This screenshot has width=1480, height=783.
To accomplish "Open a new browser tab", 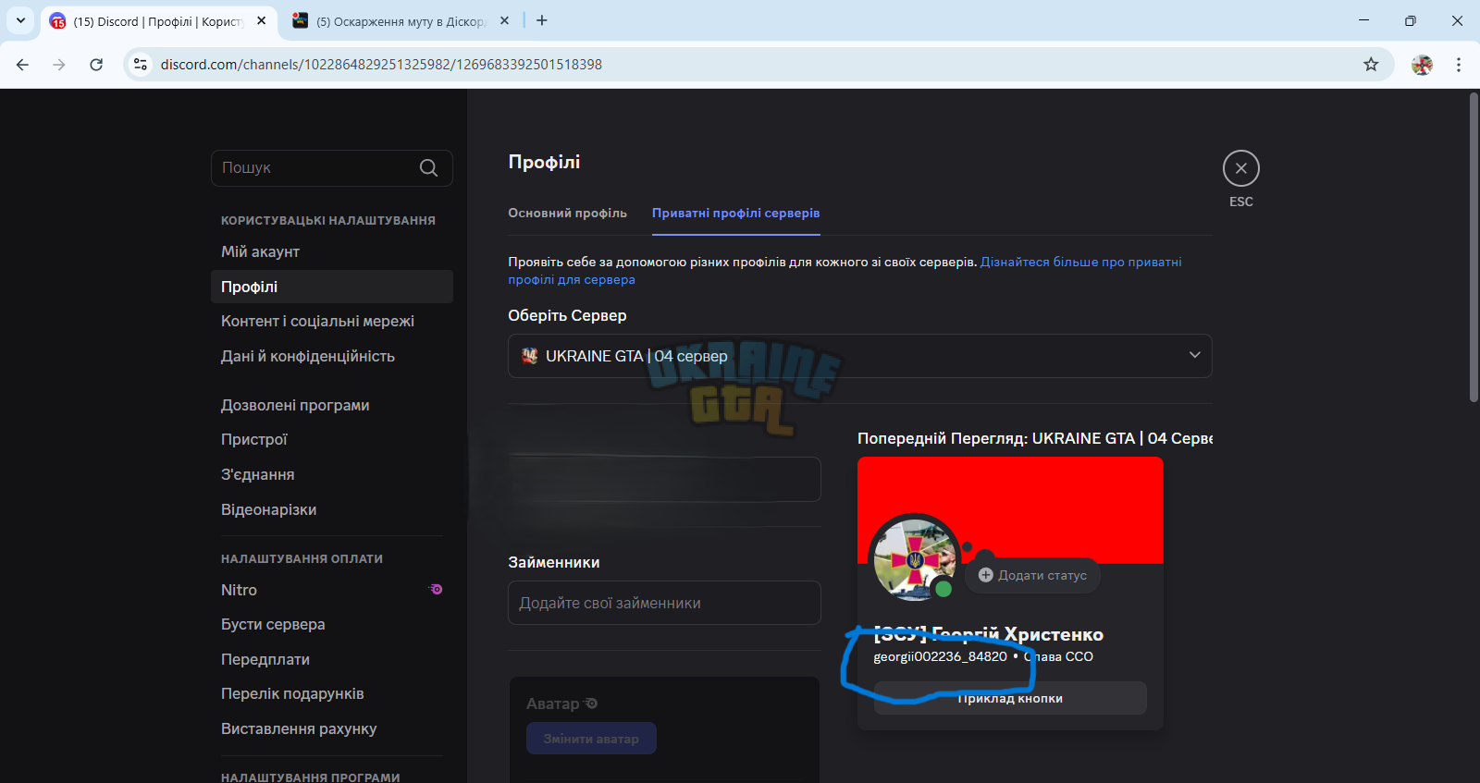I will coord(542,20).
